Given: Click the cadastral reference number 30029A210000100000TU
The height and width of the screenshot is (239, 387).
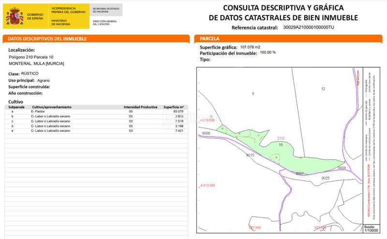Looking at the screenshot, I should pos(308,28).
